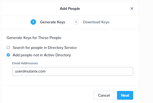Screen dimensions: 153x103
Task: Close the Add People dialog with X
Action: [132, 9]
